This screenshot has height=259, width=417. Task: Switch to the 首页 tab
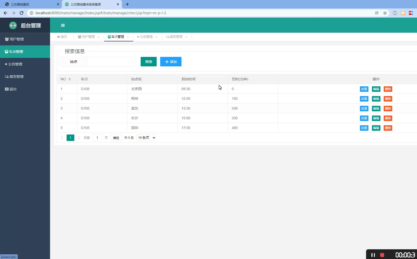pyautogui.click(x=62, y=37)
